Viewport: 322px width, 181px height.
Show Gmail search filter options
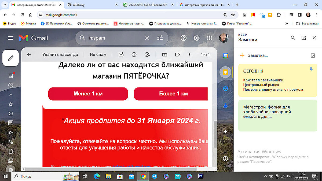160,38
